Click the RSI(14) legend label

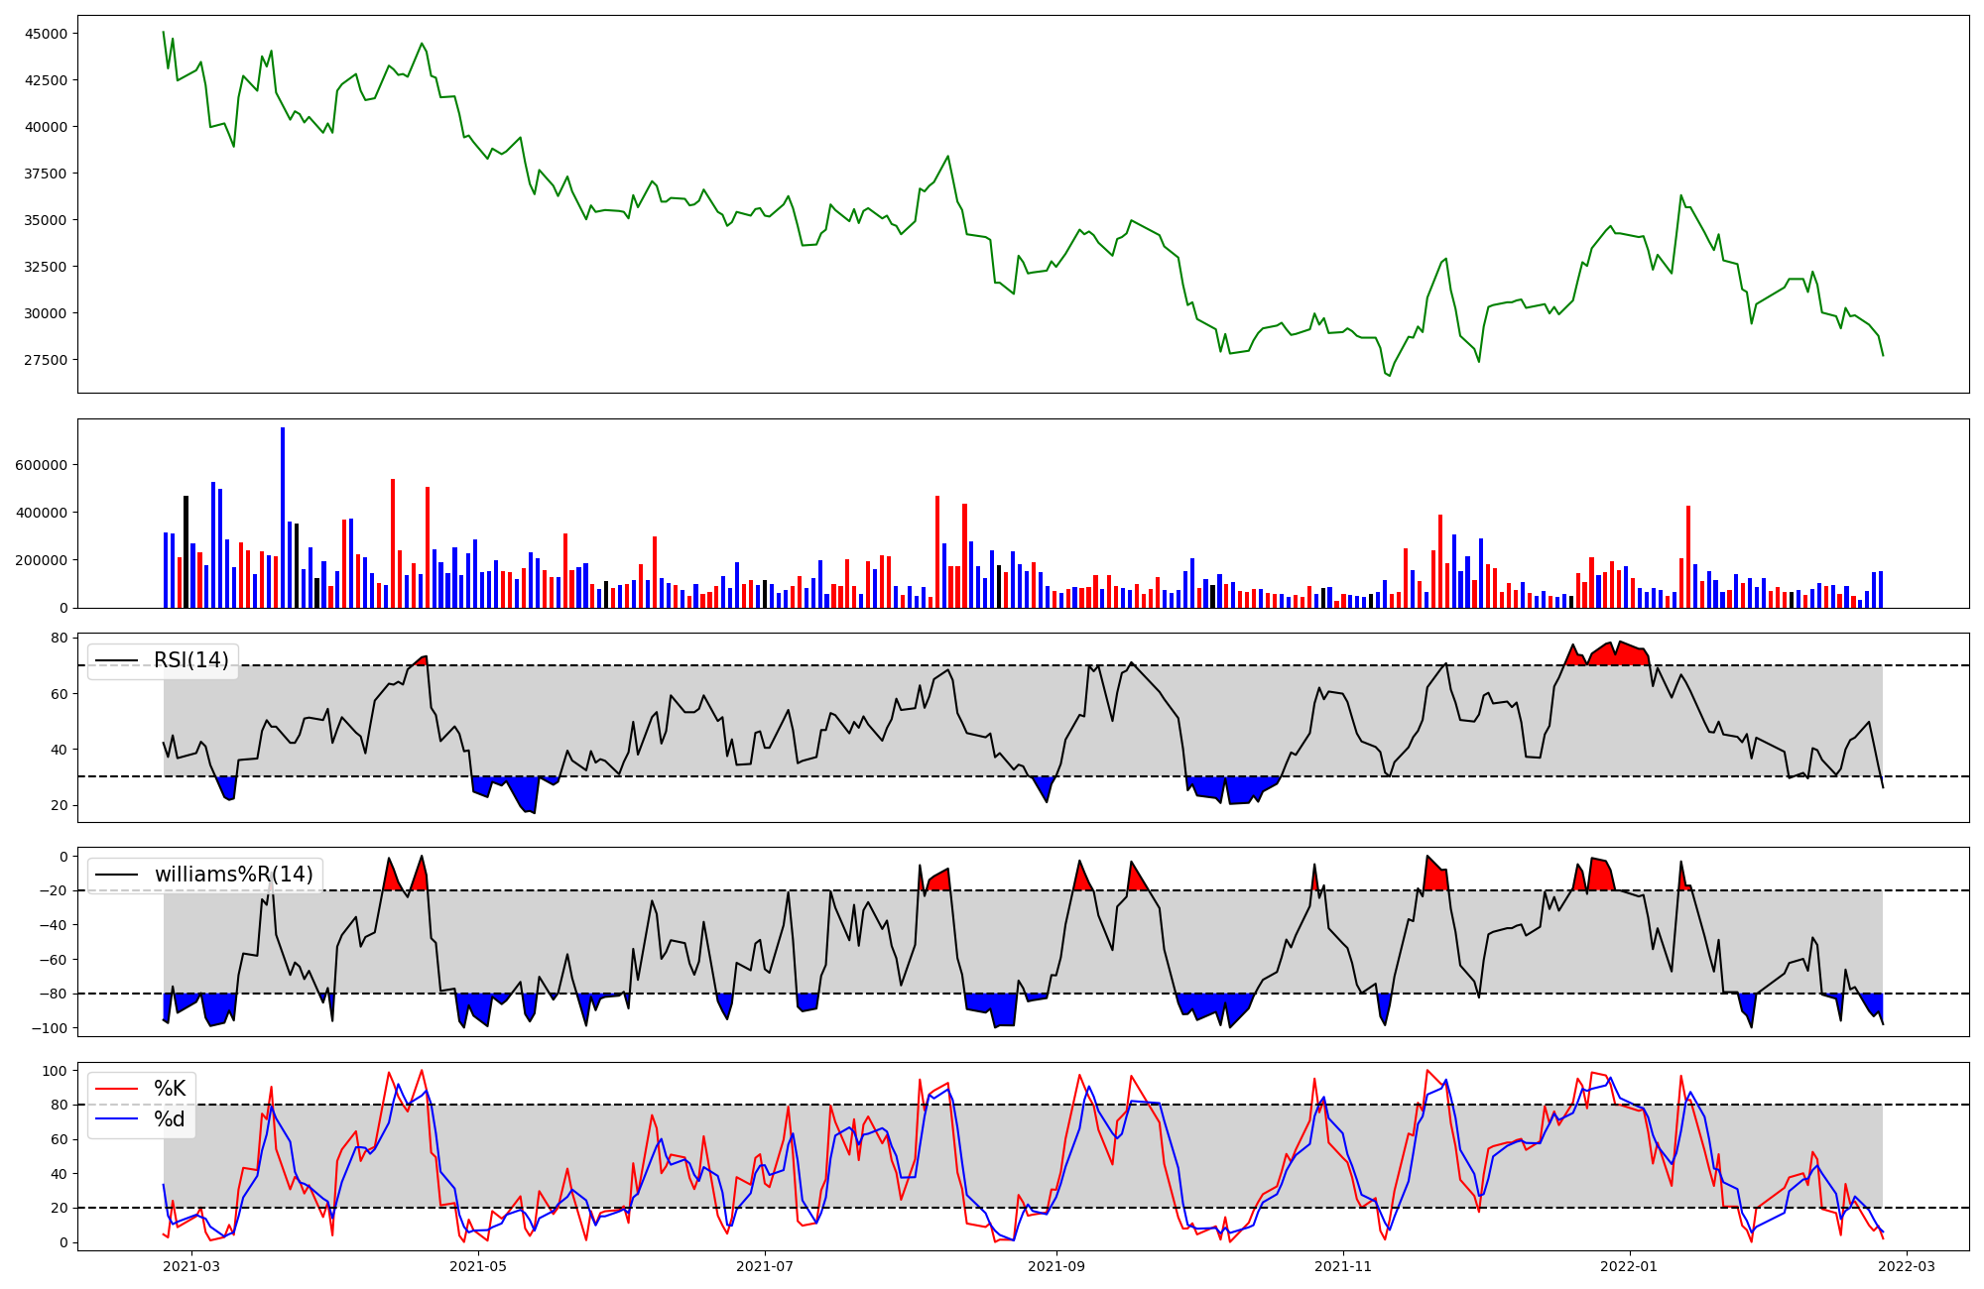(x=190, y=660)
